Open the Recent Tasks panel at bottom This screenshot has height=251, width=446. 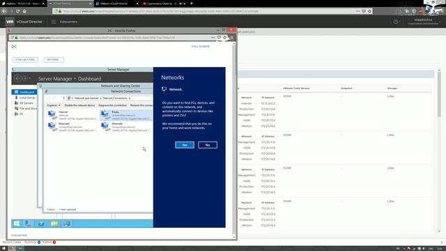pyautogui.click(x=12, y=242)
